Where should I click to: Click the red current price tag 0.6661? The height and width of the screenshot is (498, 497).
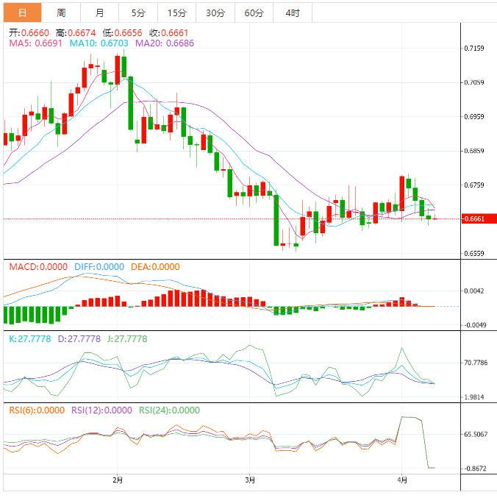pos(474,218)
